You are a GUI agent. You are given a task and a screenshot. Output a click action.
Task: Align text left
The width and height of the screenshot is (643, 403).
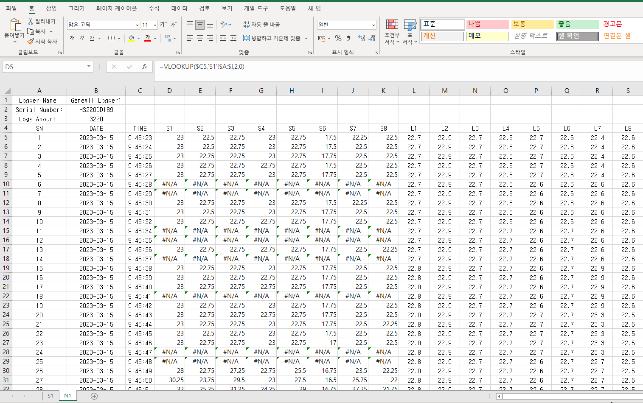pos(190,38)
